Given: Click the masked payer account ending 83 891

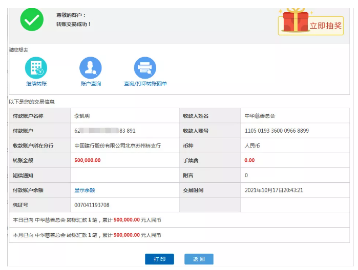Looking at the screenshot, I should (105, 131).
